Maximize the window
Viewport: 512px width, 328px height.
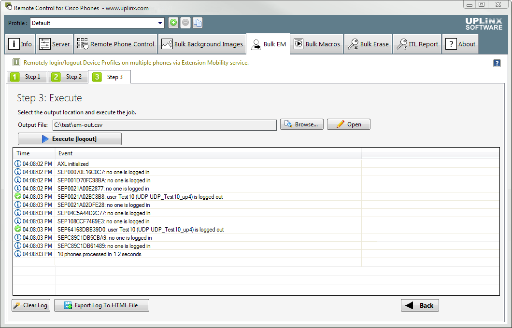pos(482,4)
